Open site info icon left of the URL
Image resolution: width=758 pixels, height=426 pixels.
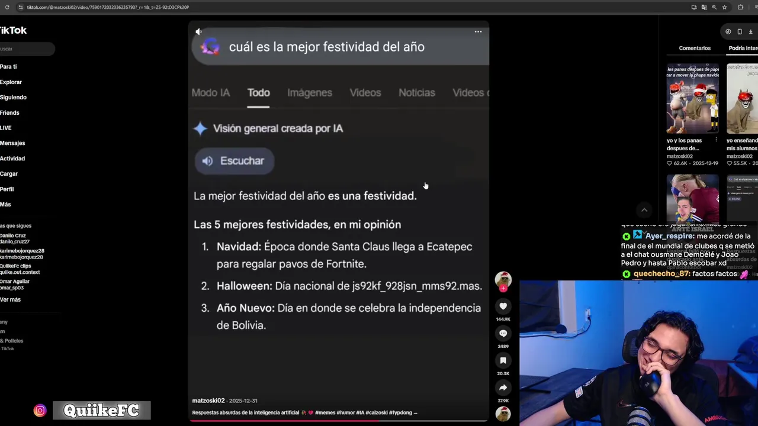pos(21,7)
